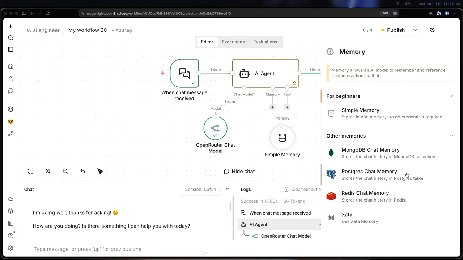Screen dimensions: 463x260
Task: Select When chat message received log row
Action: pyautogui.click(x=279, y=213)
